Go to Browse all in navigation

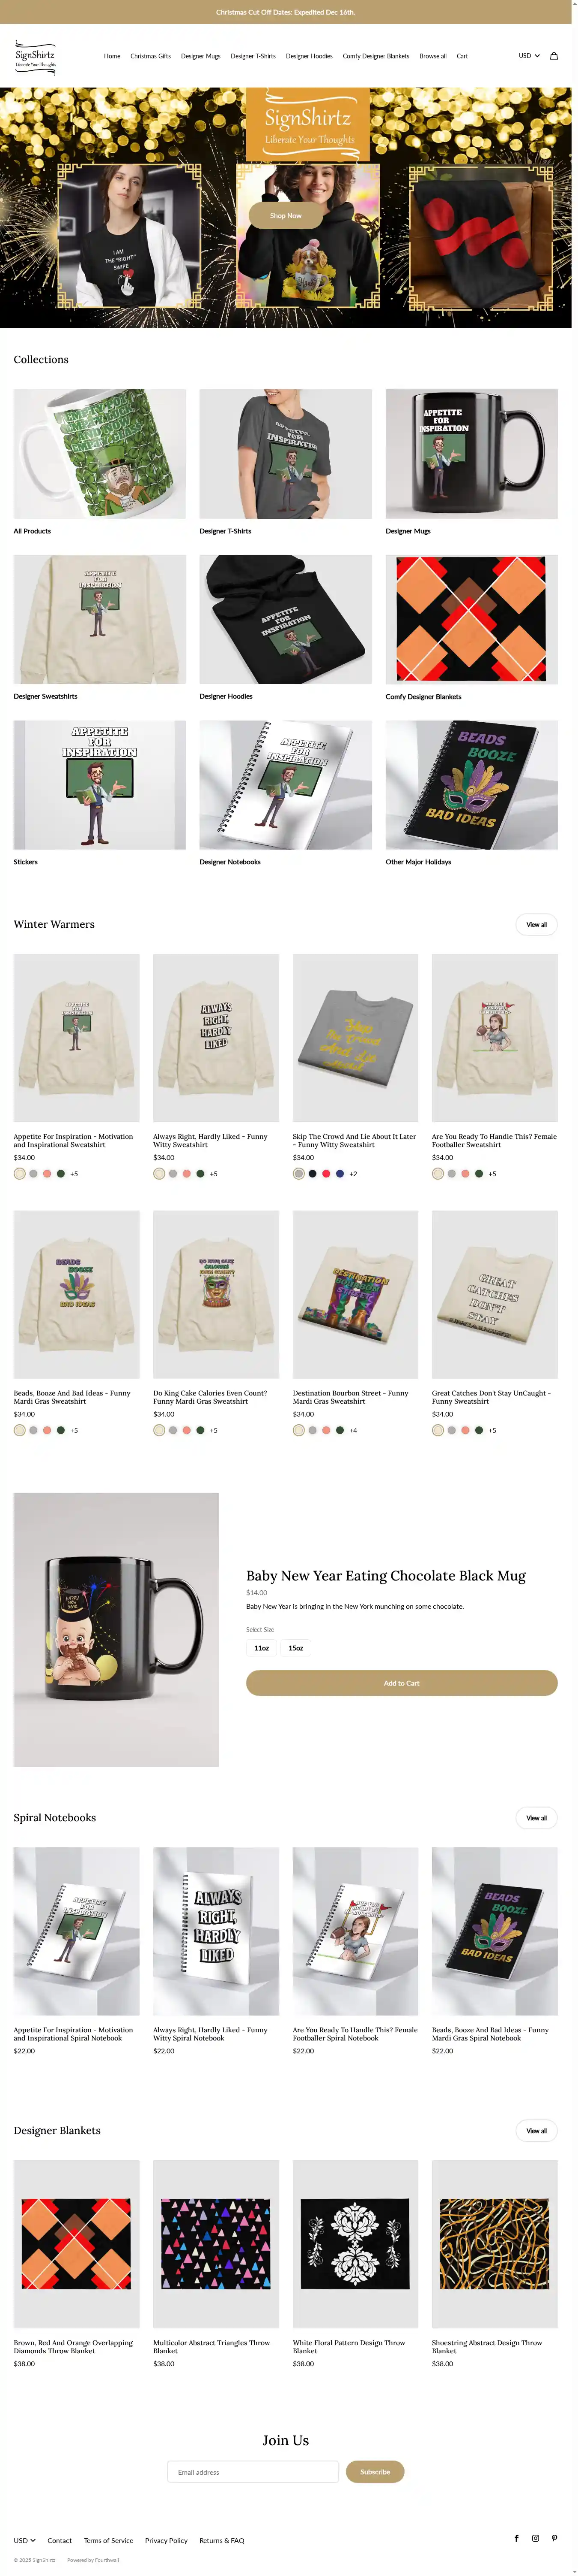click(x=432, y=56)
